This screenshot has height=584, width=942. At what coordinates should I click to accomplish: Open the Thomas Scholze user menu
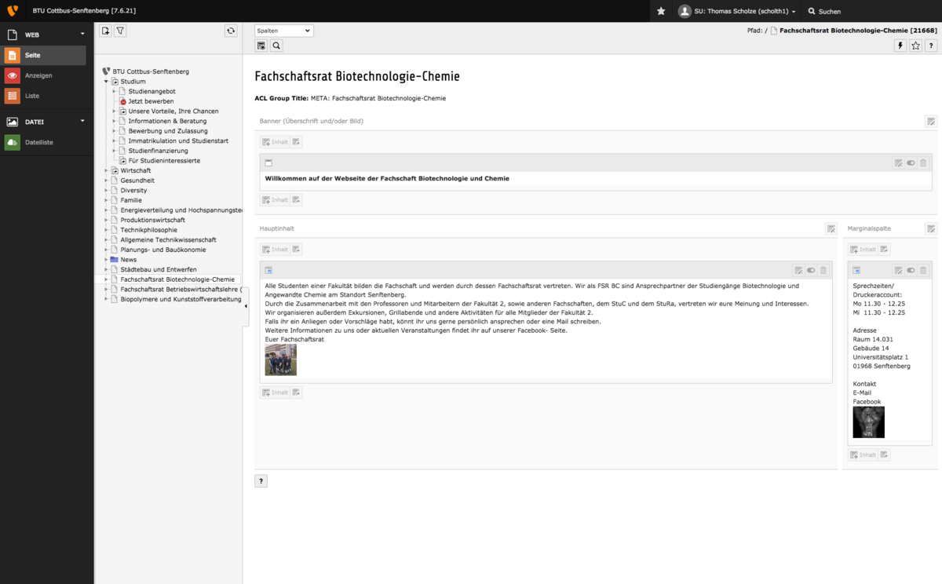pyautogui.click(x=737, y=11)
